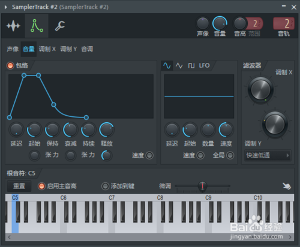300x247 pixels.
Task: Toggle the 包络 envelope enable switch
Action: tap(10, 65)
